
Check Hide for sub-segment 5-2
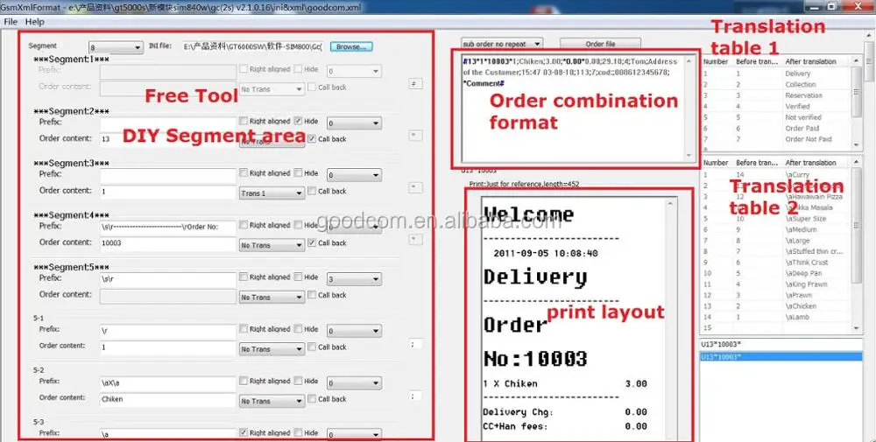(x=299, y=381)
